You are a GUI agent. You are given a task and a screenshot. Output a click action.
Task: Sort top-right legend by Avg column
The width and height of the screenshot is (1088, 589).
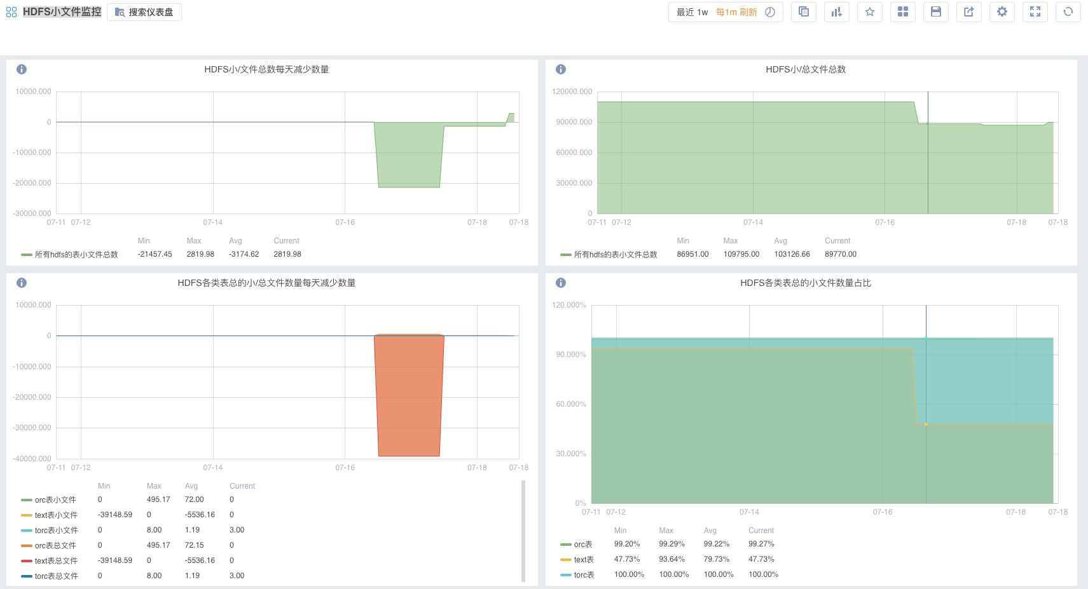click(x=780, y=241)
